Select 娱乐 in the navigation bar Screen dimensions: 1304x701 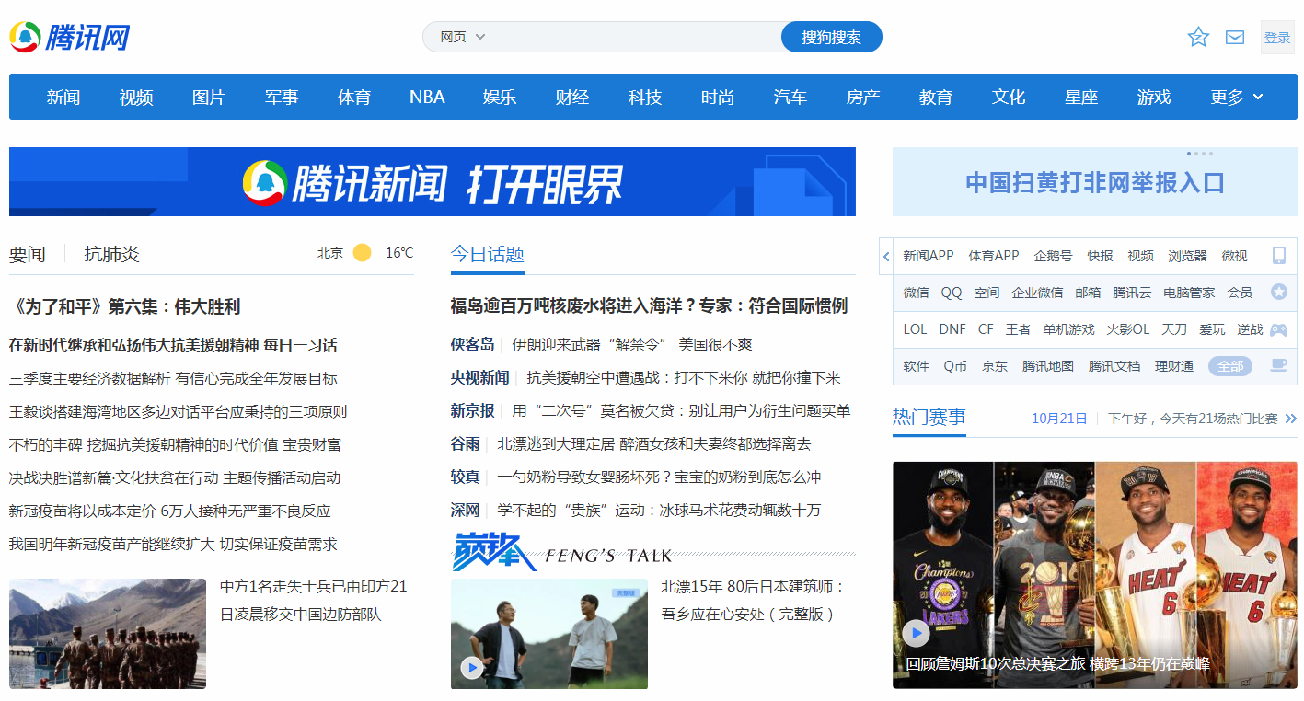click(x=500, y=97)
